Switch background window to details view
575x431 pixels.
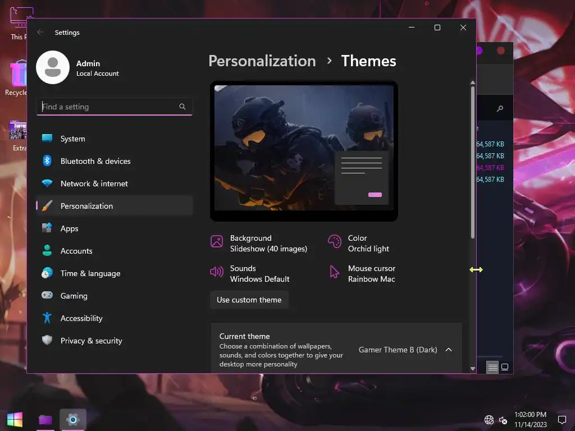click(492, 367)
